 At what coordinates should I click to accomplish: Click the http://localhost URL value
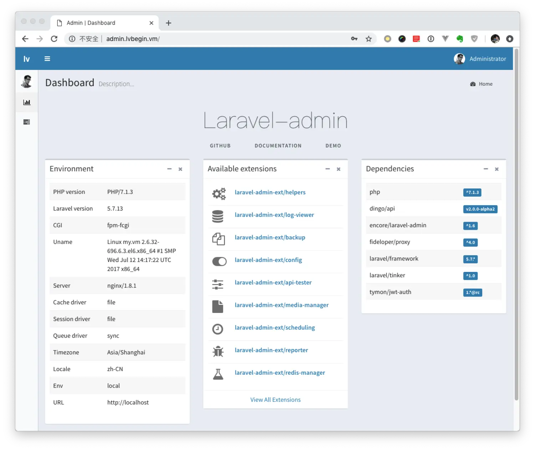(x=128, y=402)
